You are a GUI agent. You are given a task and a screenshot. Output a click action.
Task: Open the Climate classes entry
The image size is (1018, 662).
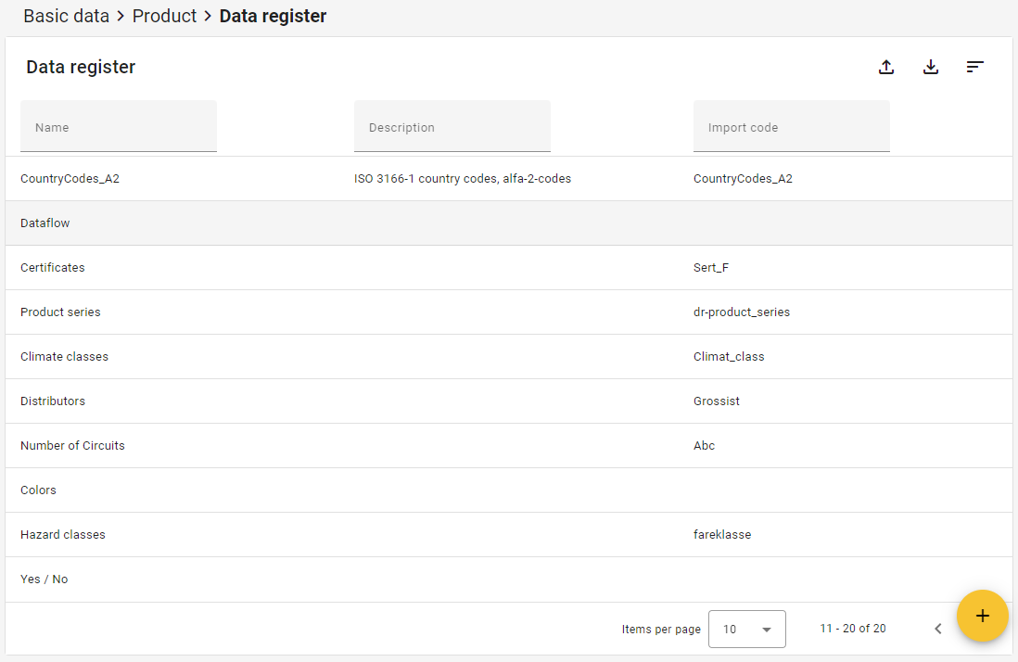pos(65,357)
